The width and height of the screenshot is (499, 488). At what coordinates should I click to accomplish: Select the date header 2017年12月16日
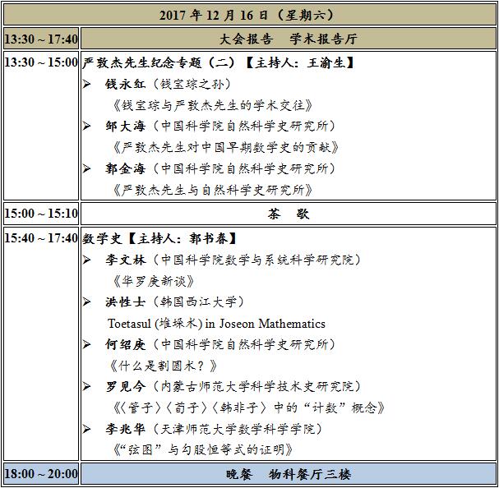pyautogui.click(x=247, y=15)
